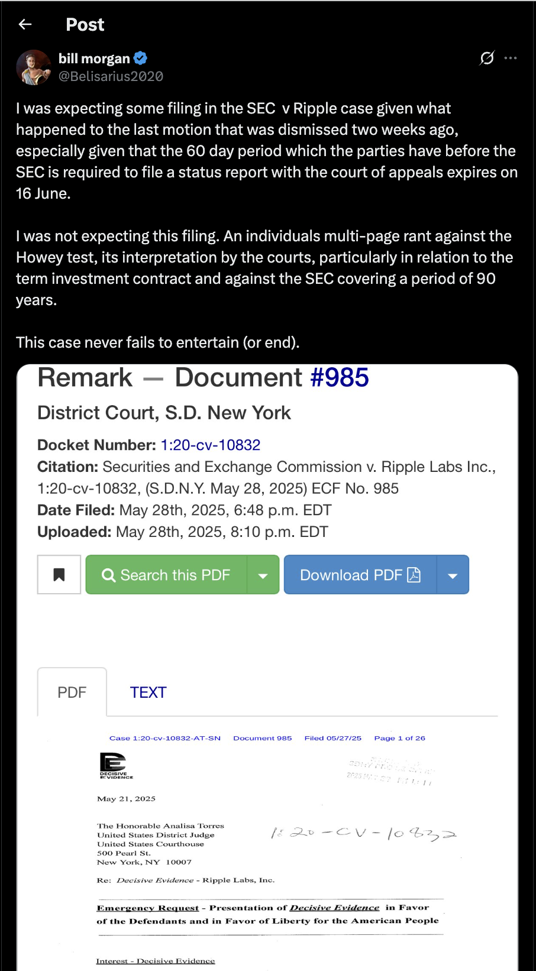The width and height of the screenshot is (536, 971).
Task: Go back using the back arrow
Action: (x=25, y=24)
